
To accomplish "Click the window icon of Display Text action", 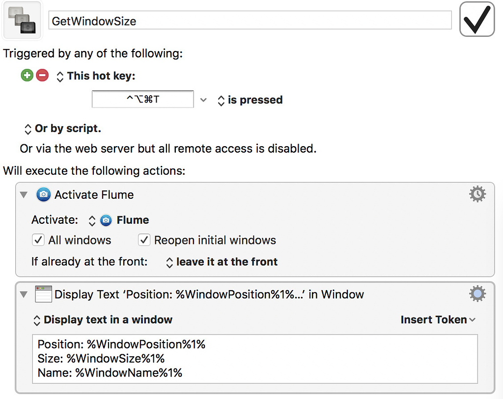I will click(43, 294).
